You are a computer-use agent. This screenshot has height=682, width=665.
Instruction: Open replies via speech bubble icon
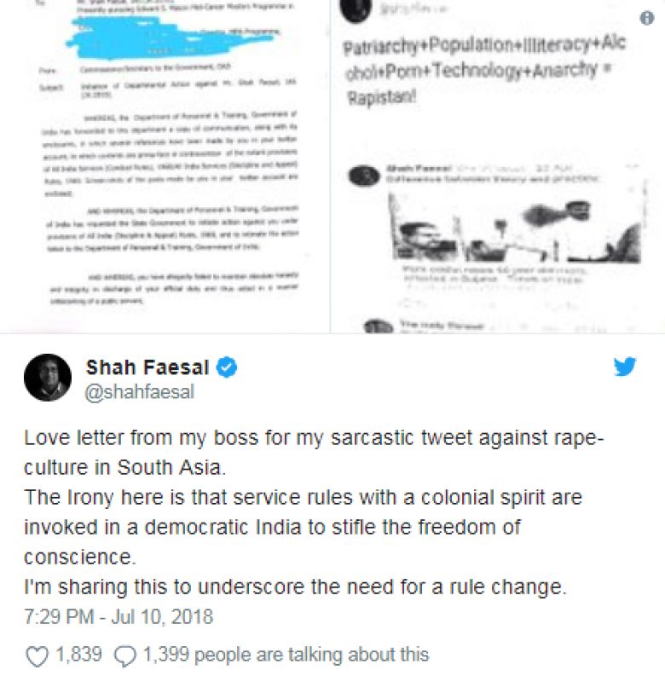tap(124, 656)
